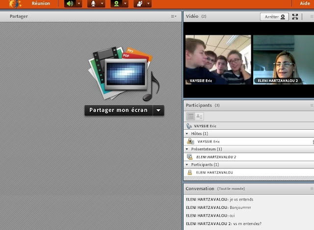Open the status options dropdown arrow
314x230 pixels.
[x=148, y=3]
